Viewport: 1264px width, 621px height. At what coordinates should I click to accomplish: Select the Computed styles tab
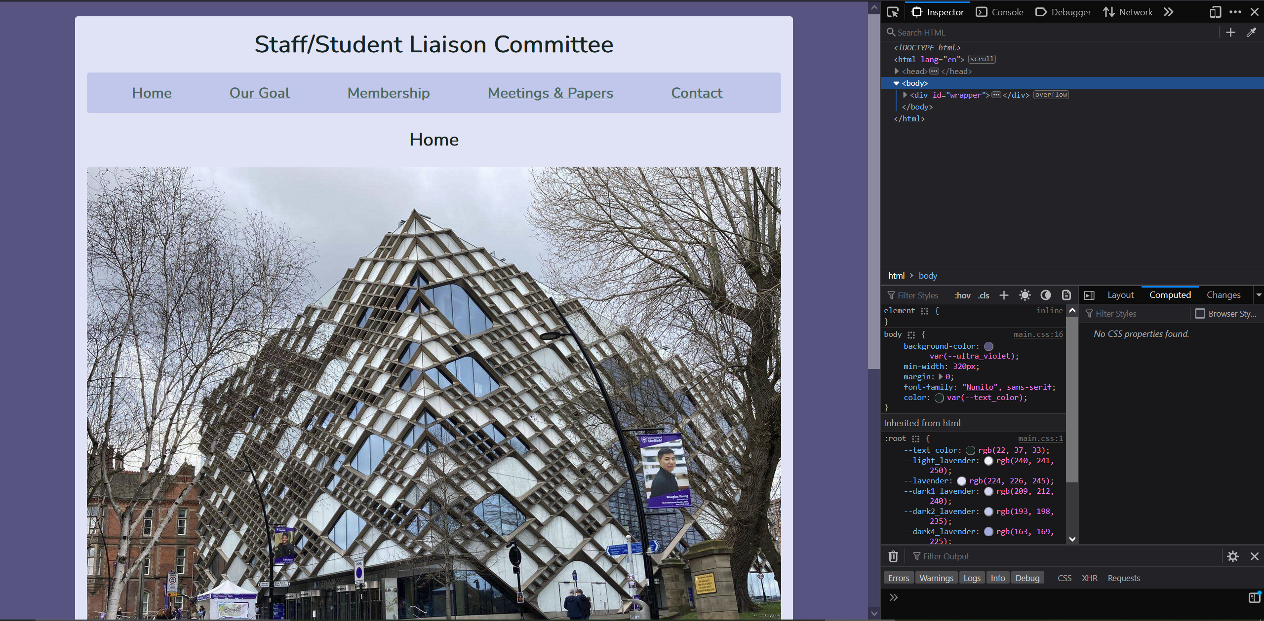pos(1170,294)
